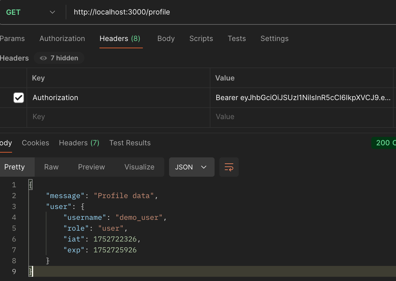Click the "Profile data" message value
Screen dimensions: 396x281
124,196
